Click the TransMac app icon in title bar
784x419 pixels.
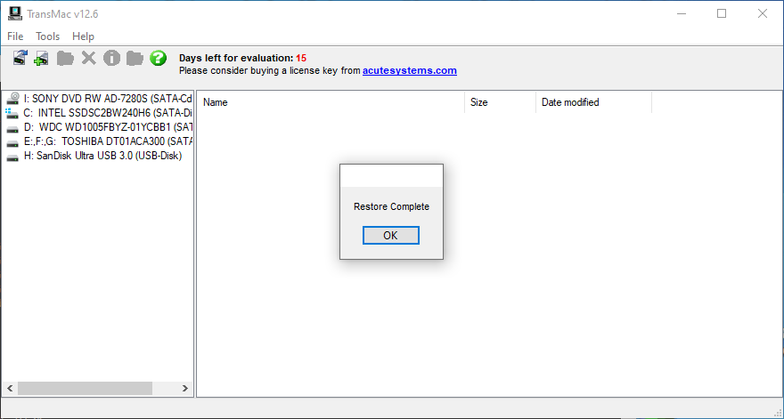(x=14, y=13)
